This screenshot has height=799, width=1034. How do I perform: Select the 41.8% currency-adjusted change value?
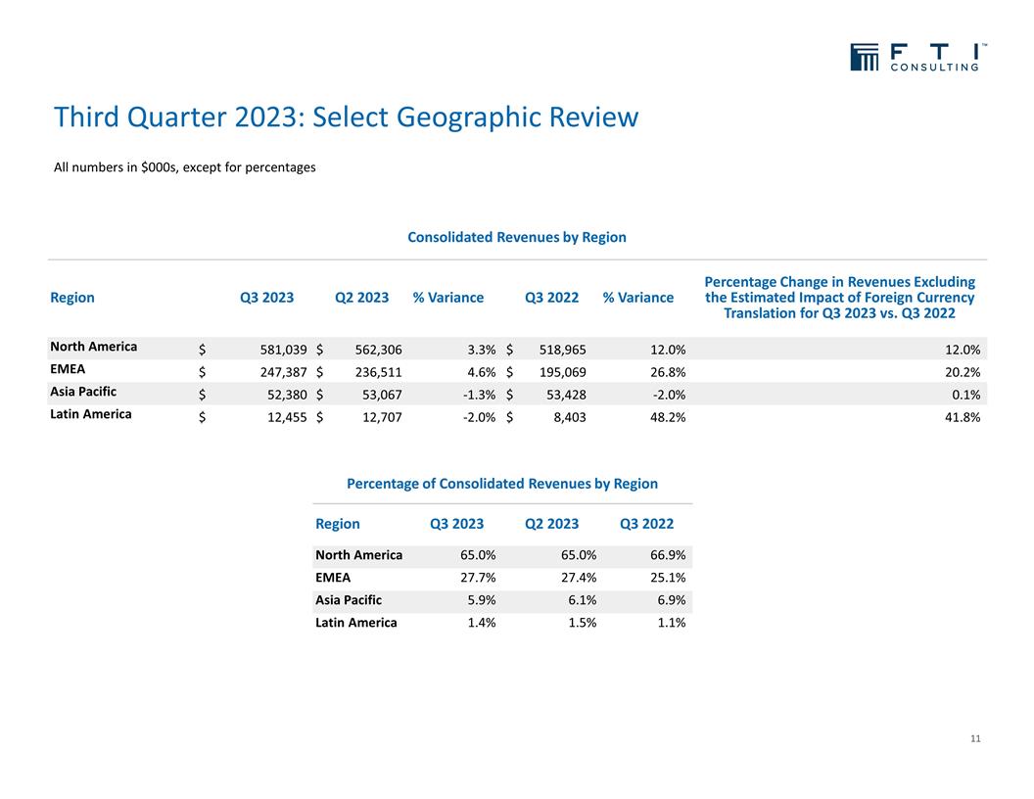[x=963, y=417]
